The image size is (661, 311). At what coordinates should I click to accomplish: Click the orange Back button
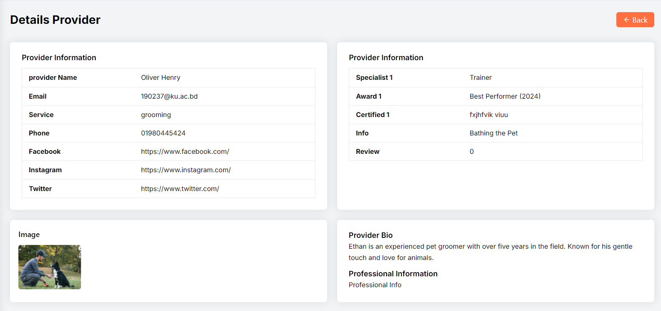point(635,20)
